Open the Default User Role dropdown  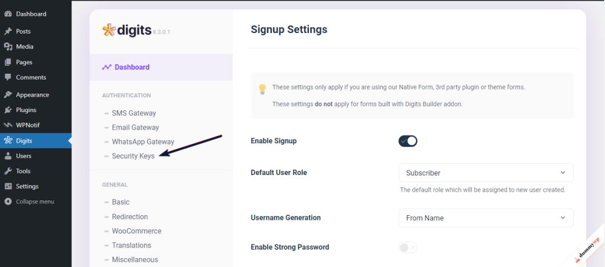pos(486,173)
